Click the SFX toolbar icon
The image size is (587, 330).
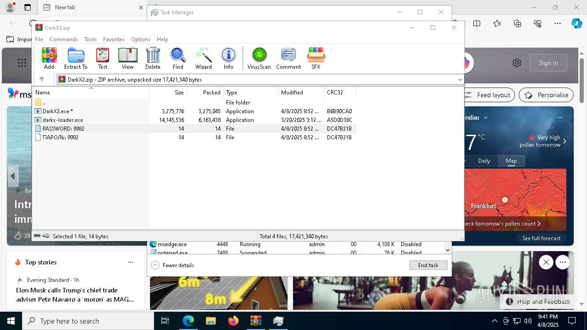click(316, 58)
